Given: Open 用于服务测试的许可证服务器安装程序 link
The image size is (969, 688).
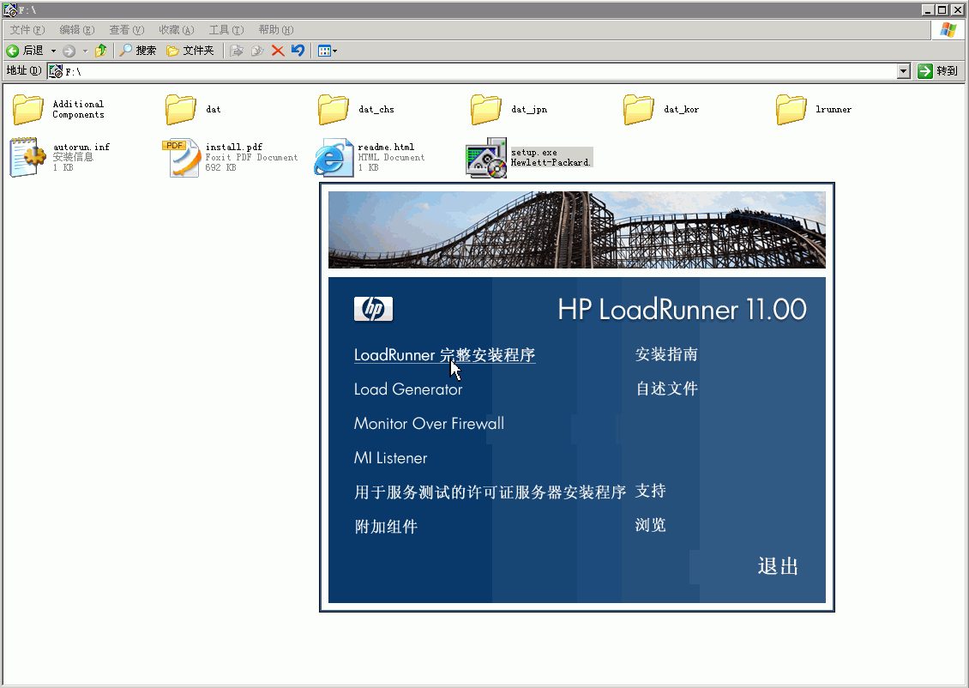Looking at the screenshot, I should (x=490, y=492).
